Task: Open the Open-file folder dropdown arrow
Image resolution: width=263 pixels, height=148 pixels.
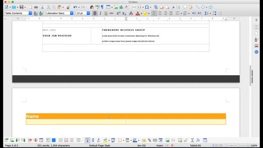Action: tap(17, 7)
